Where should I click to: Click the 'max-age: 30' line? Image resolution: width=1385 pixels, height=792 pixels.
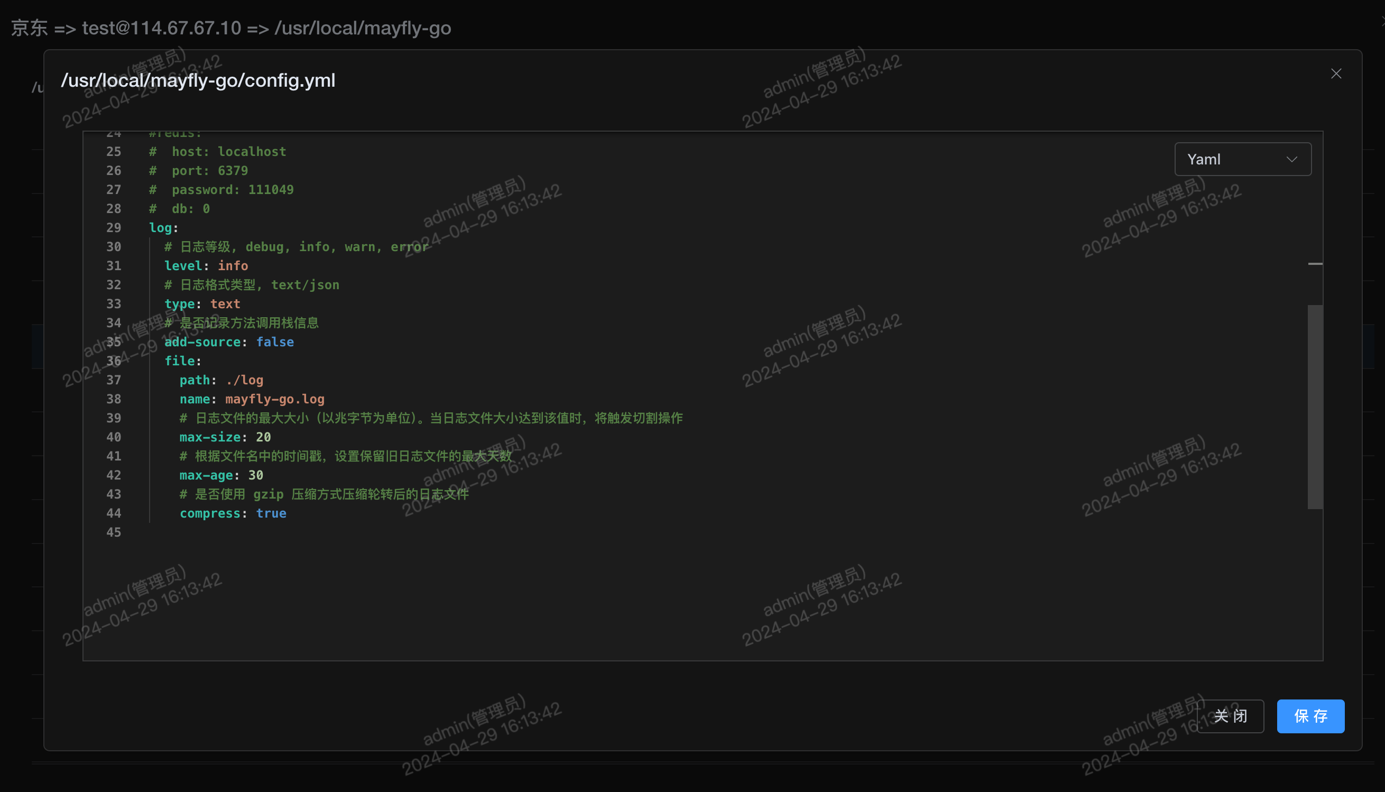click(x=221, y=475)
